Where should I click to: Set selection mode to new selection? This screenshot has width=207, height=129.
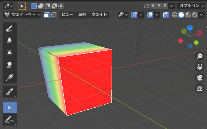[34, 6]
